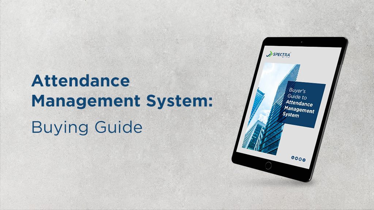Click the word "Attendance" in the main heading
This screenshot has height=210, width=374.
[80, 81]
